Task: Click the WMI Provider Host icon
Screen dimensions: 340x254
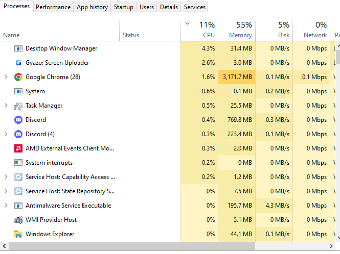Action: click(x=18, y=220)
